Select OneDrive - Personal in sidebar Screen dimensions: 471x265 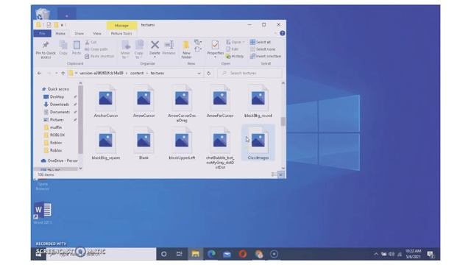[x=60, y=160]
